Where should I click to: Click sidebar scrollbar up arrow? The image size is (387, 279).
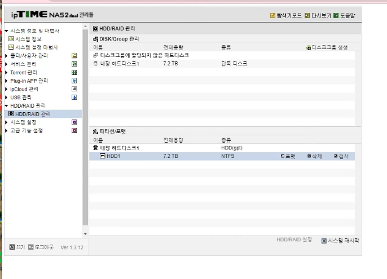(85, 26)
